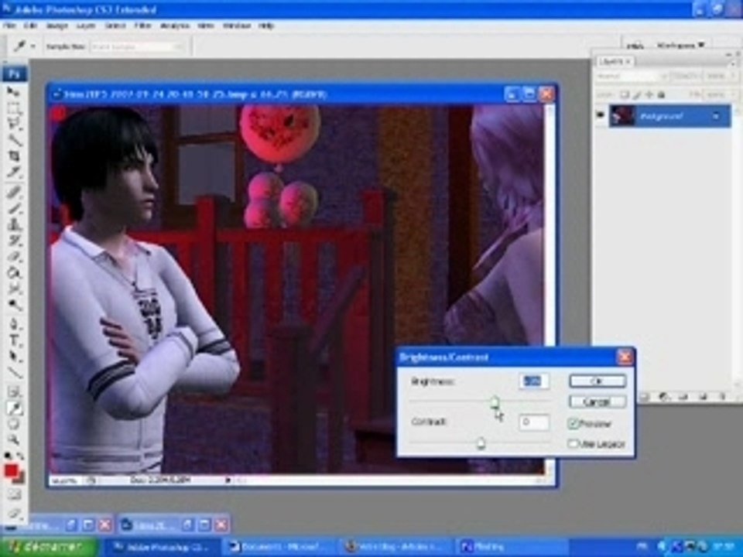Select the Zoom tool

14,440
